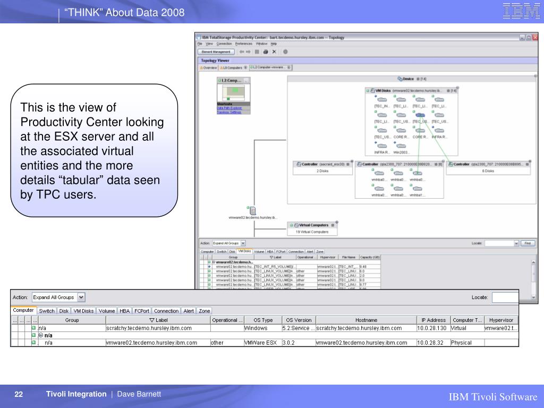The width and height of the screenshot is (544, 408).
Task: Open the small Expand All Groups dropdown in window
Action: click(243, 243)
